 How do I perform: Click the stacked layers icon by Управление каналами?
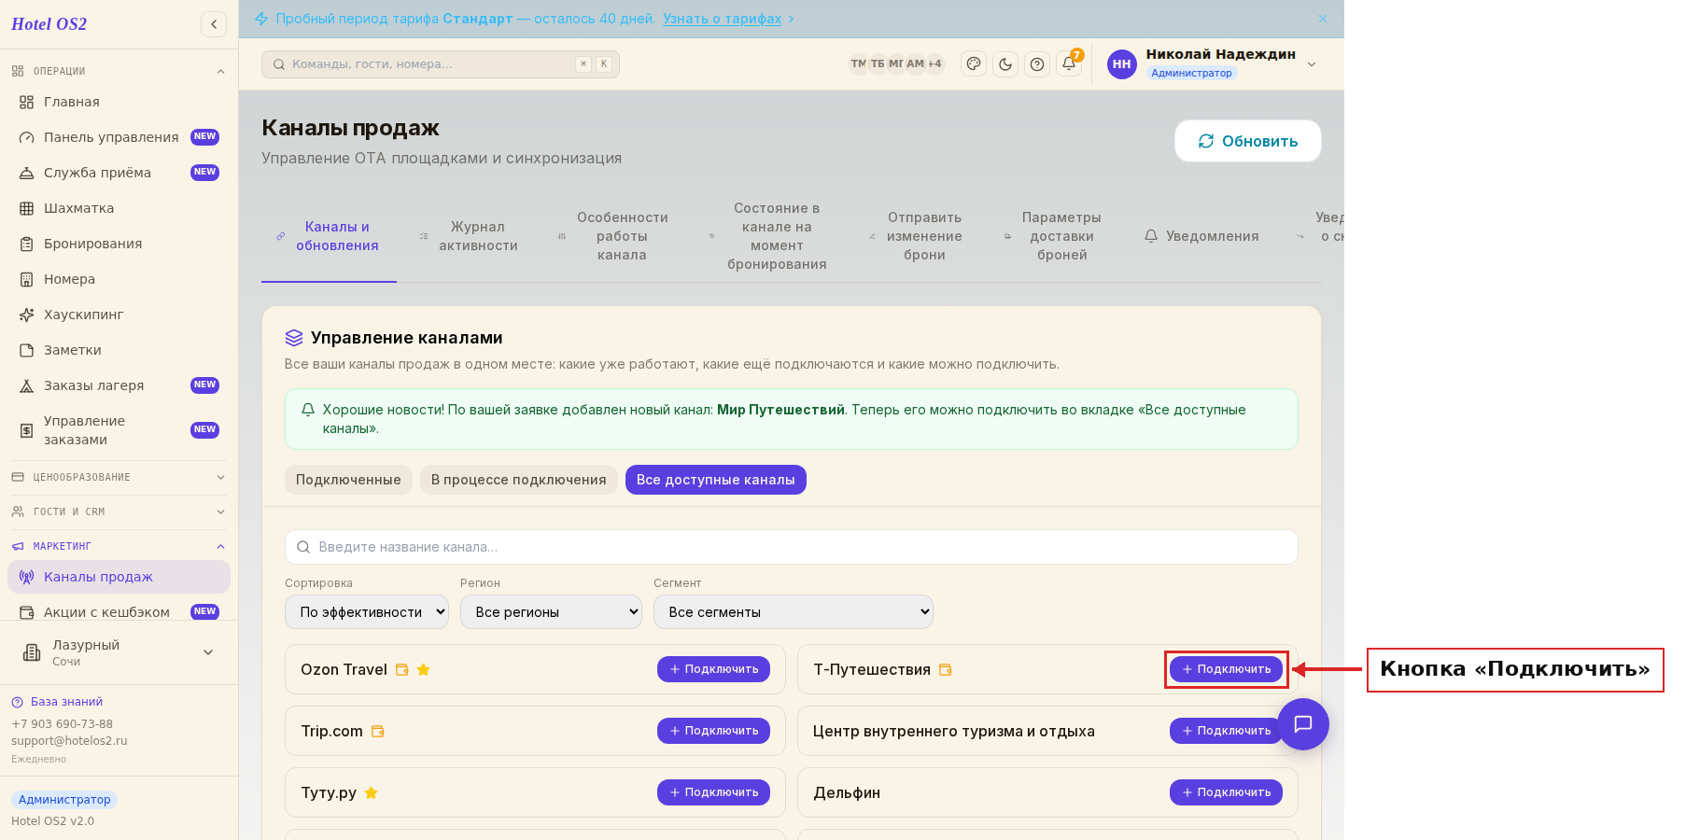point(294,338)
